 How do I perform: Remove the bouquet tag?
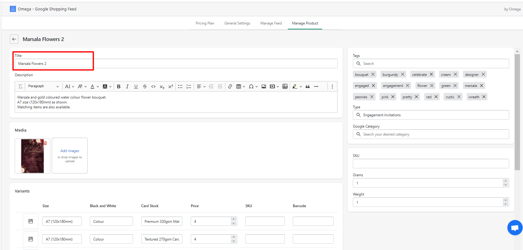point(373,74)
